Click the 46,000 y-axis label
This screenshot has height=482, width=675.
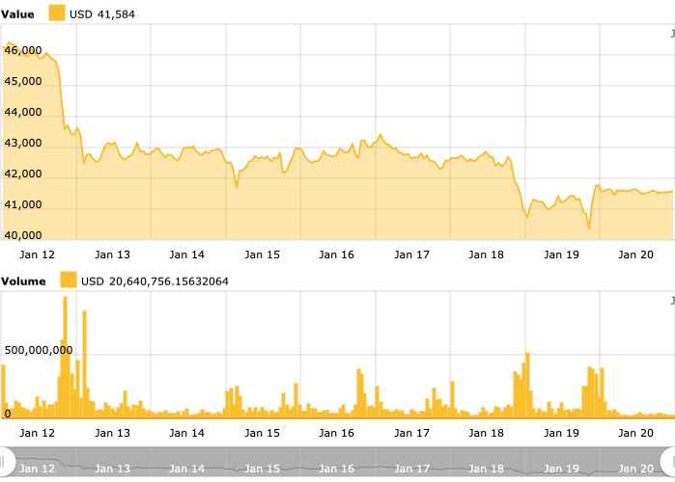23,50
